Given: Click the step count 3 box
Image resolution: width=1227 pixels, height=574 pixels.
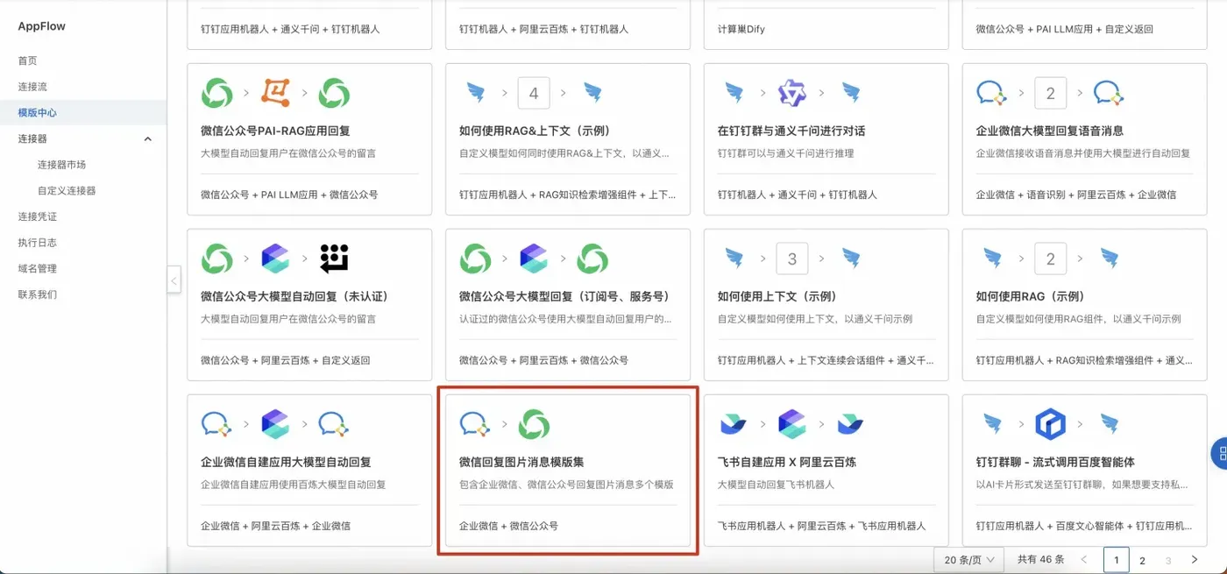Looking at the screenshot, I should point(792,259).
